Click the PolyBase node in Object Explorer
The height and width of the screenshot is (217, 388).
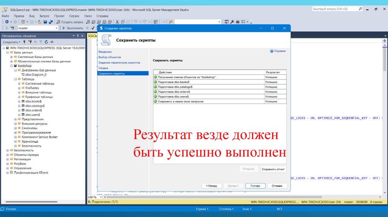20,164
